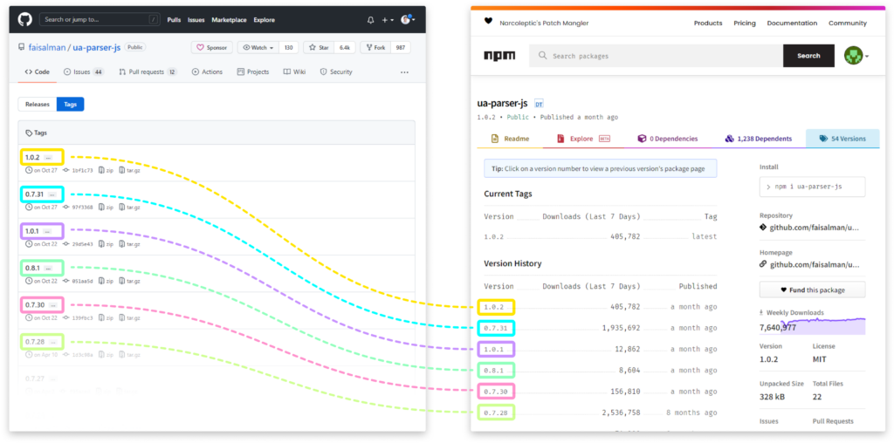Switch to the Projects tab
Viewport: 894px width, 443px height.
(x=252, y=72)
